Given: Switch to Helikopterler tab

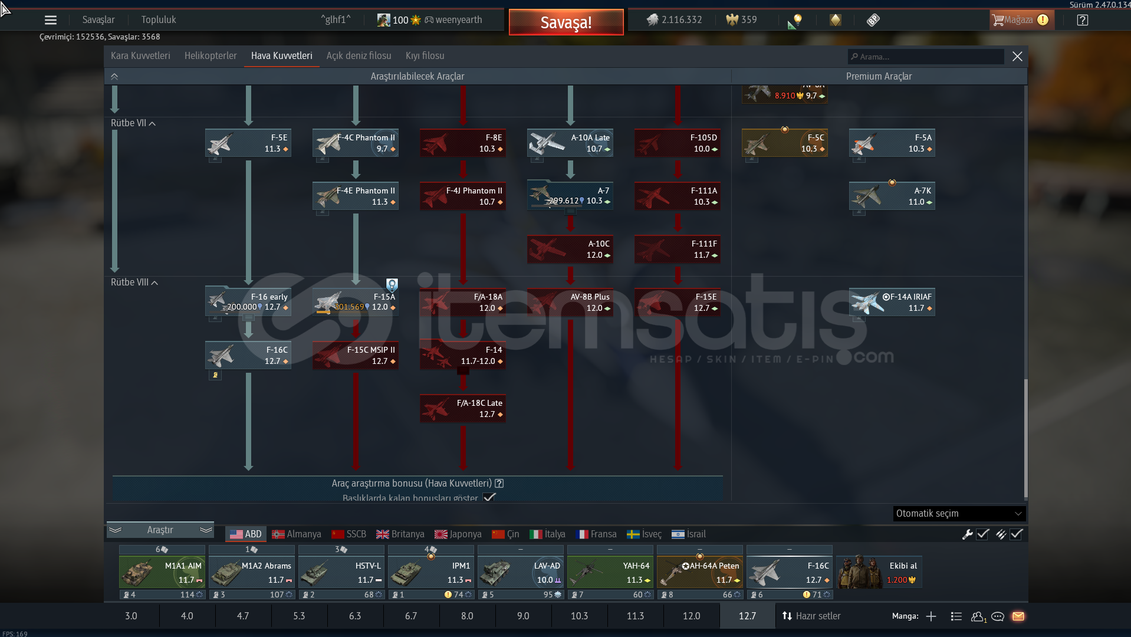Looking at the screenshot, I should (211, 56).
